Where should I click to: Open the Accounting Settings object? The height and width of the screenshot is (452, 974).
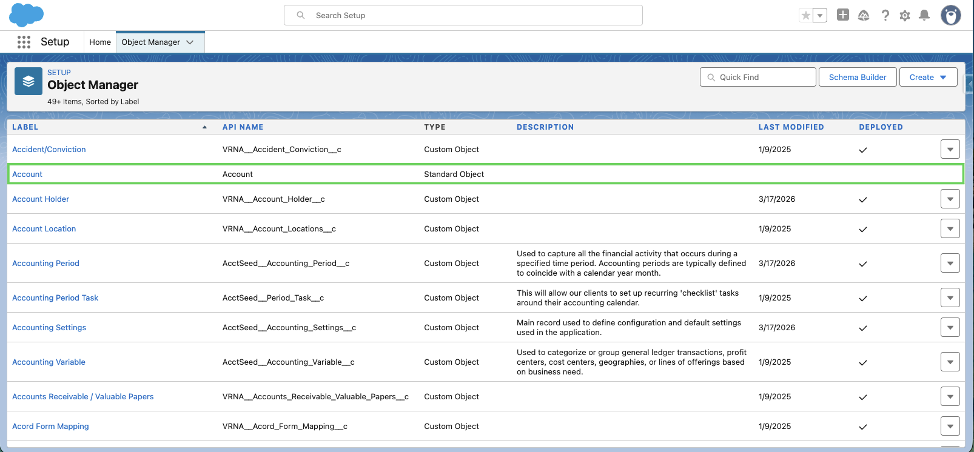pos(49,328)
